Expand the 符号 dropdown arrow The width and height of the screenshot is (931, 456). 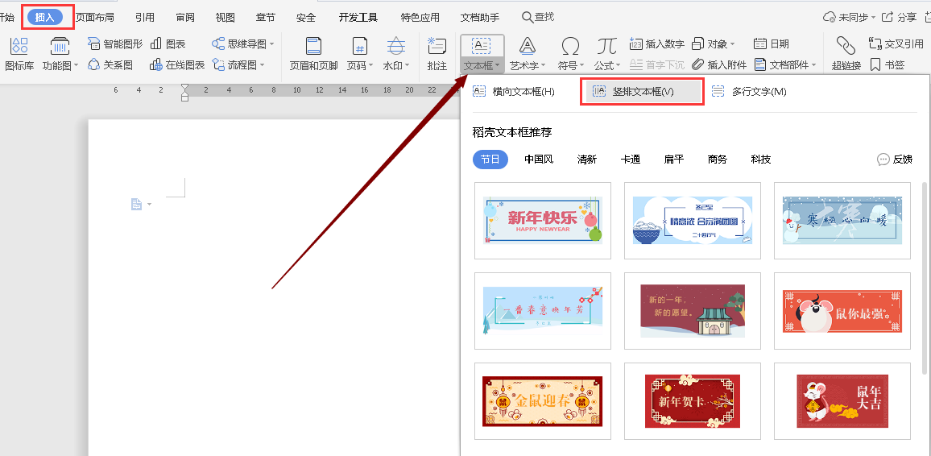click(x=581, y=66)
